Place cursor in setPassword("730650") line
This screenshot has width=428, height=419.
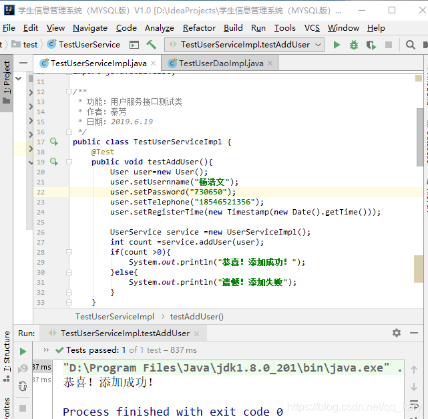(173, 192)
